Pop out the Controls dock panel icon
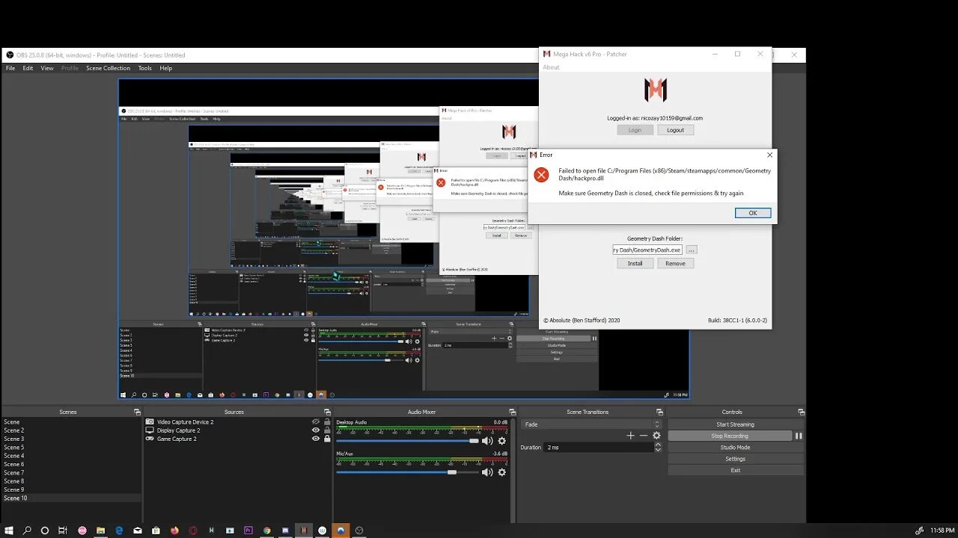Image resolution: width=958 pixels, height=538 pixels. coord(801,412)
